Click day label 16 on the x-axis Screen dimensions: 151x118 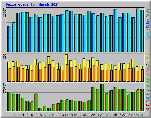point(75,115)
